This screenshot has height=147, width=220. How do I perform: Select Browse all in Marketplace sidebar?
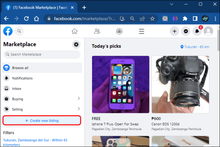point(42,68)
